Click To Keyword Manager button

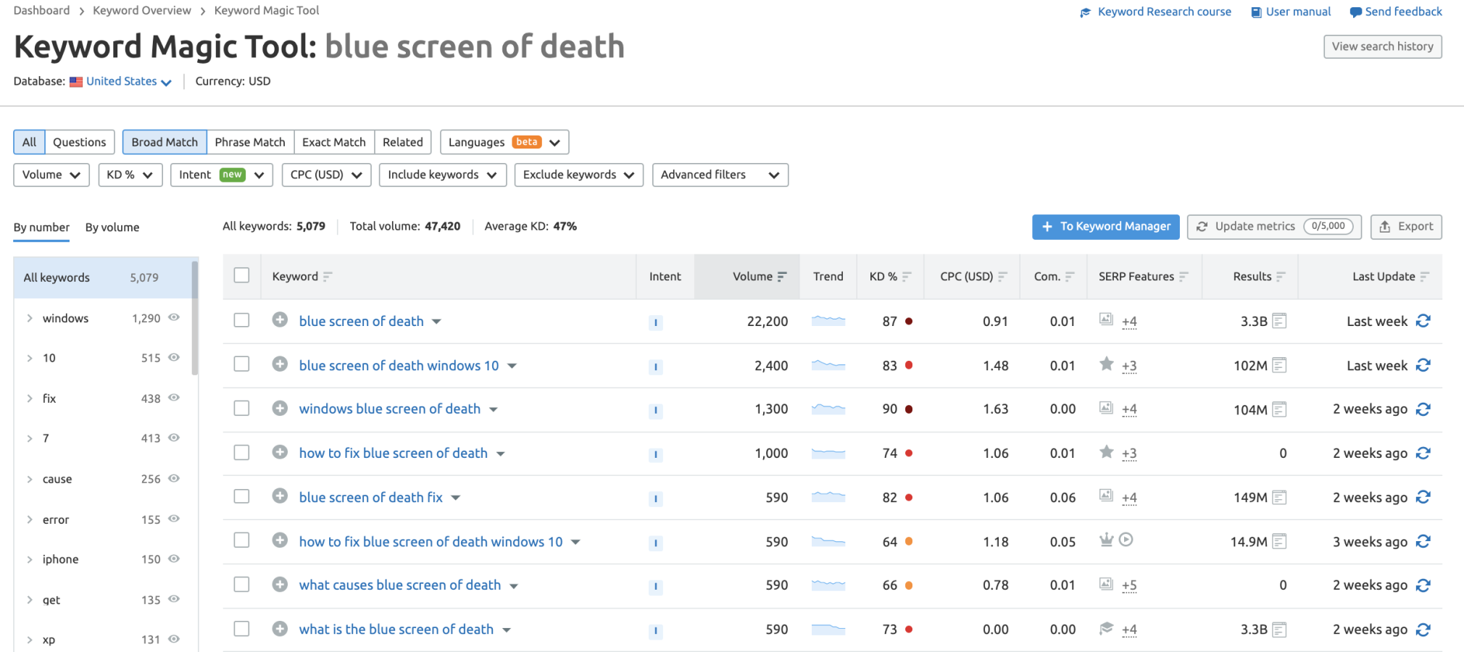[1106, 227]
